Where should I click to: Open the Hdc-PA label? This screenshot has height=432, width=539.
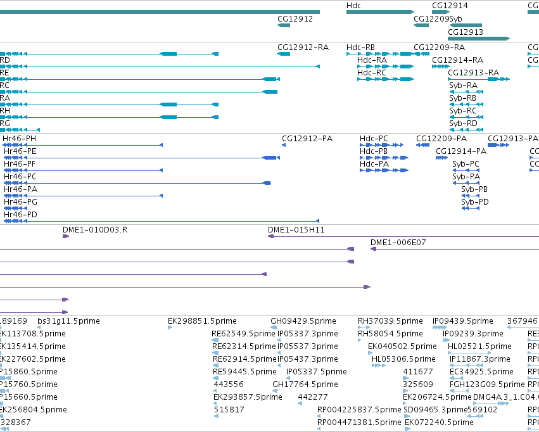point(374,164)
